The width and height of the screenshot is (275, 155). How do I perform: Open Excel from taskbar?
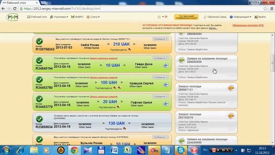tap(128, 150)
